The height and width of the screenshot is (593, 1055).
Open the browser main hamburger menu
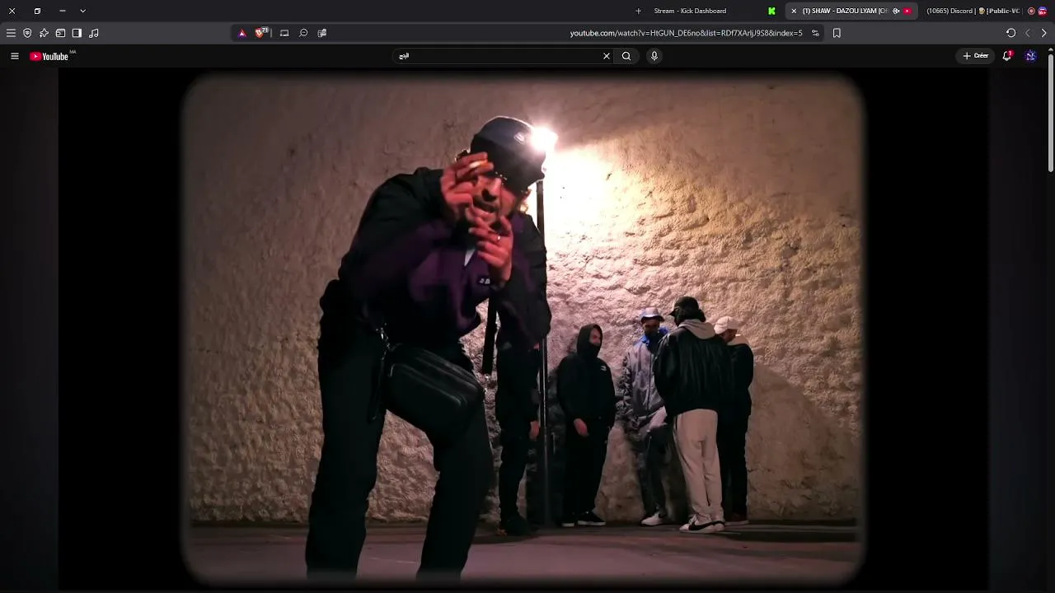coord(11,33)
